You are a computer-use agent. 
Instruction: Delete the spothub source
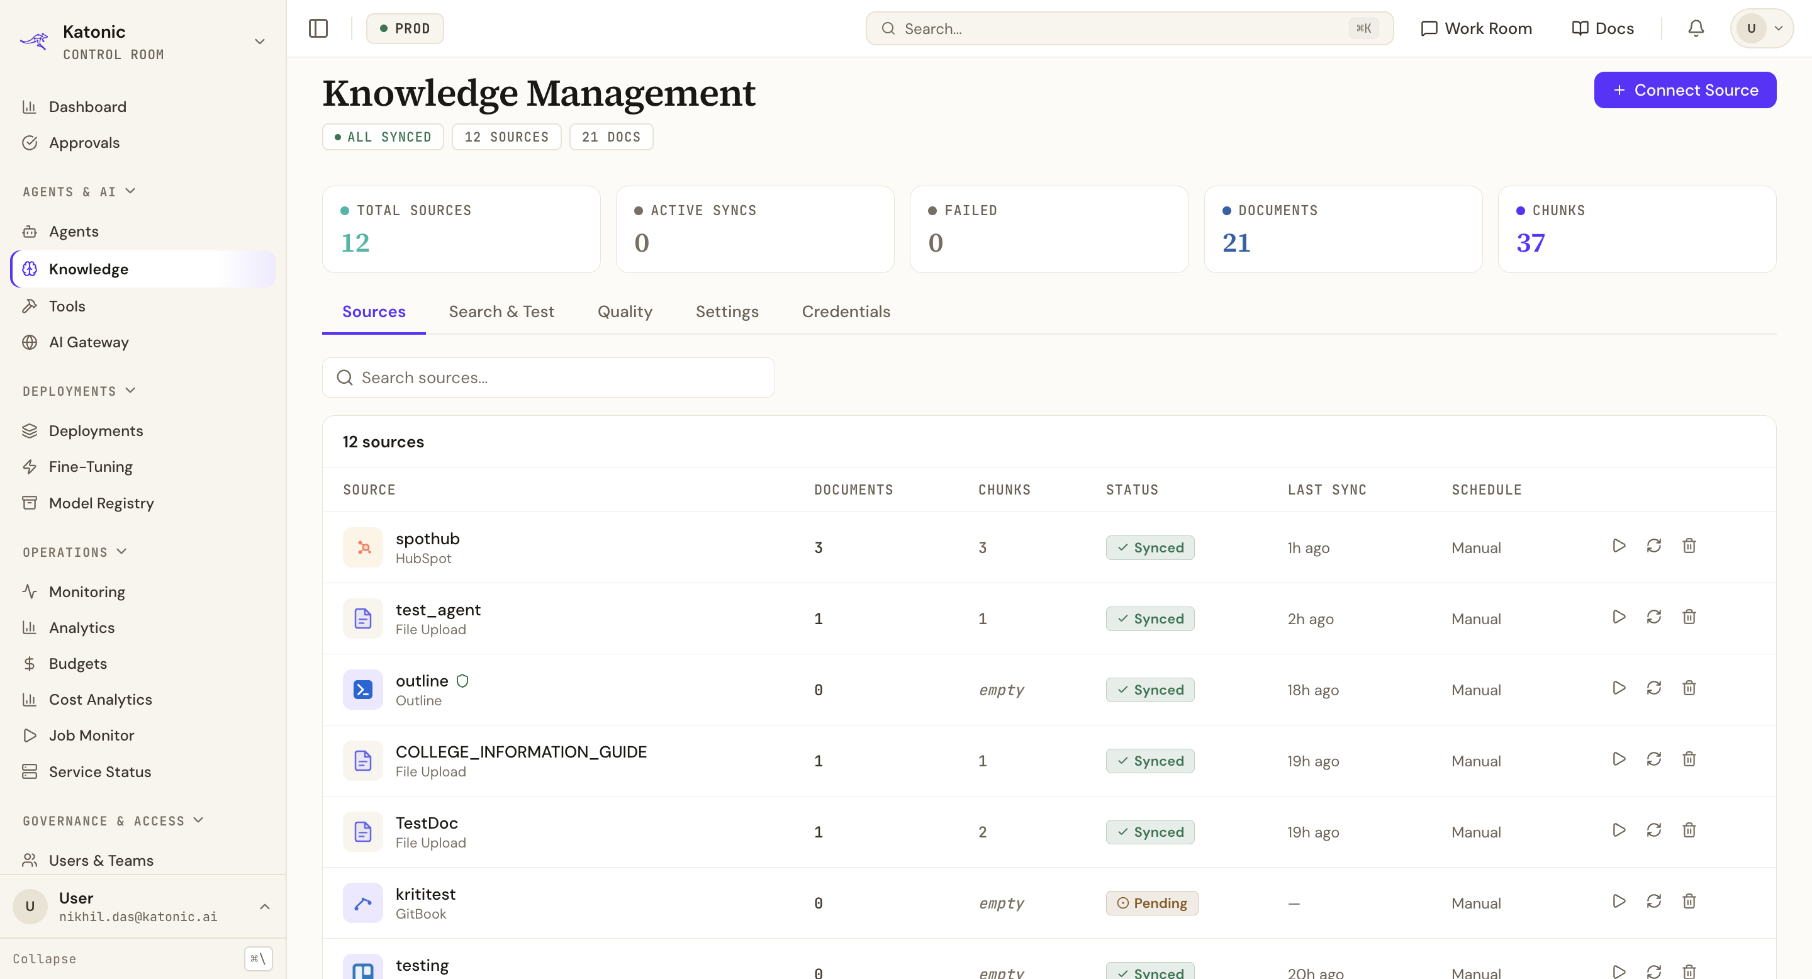tap(1689, 545)
